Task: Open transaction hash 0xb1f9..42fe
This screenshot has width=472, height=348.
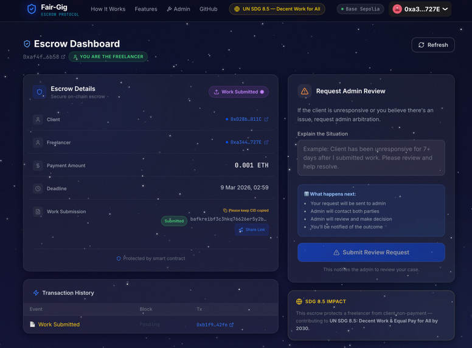Action: [x=212, y=324]
